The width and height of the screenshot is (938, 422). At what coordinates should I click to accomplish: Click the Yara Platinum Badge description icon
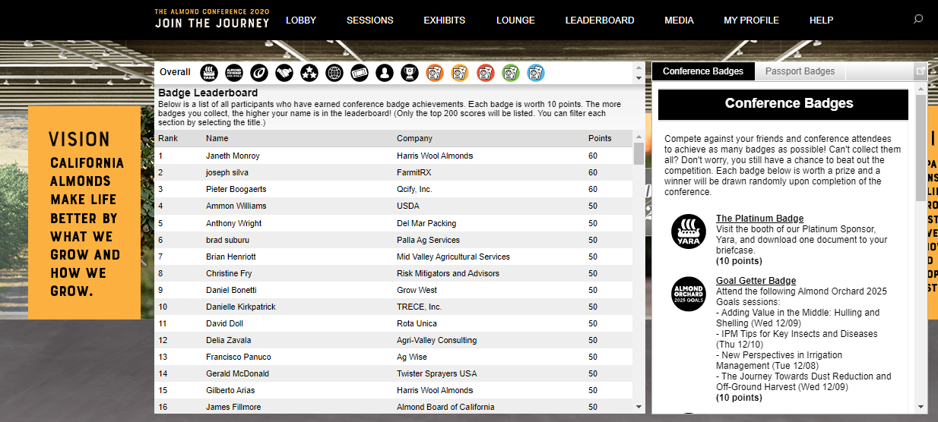click(689, 231)
